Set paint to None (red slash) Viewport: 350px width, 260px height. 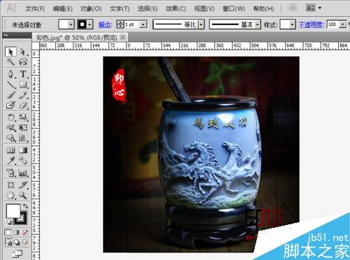tap(25, 233)
